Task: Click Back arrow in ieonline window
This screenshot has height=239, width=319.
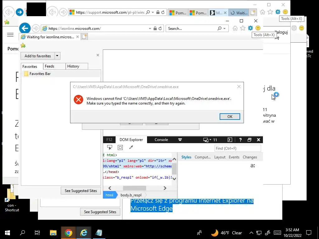Action: coord(25,28)
